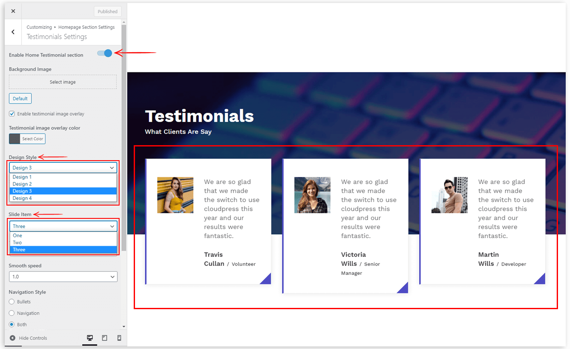Close the Customizer with the X icon
Screen dimensions: 570x349
[x=13, y=11]
